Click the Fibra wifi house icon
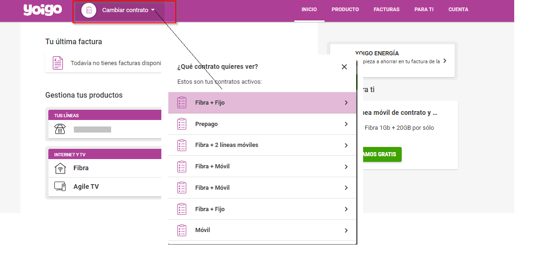 (60, 168)
